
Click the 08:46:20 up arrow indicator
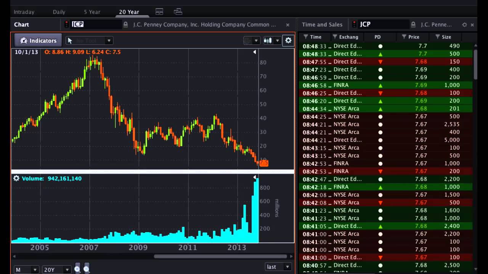click(380, 101)
